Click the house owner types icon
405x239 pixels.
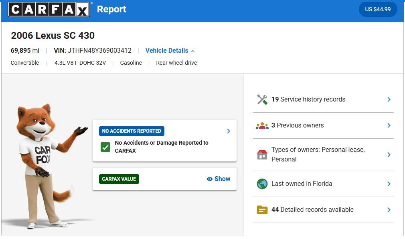coord(262,155)
